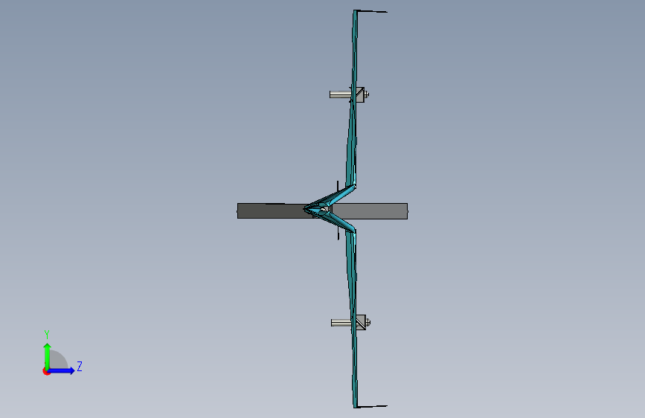Image resolution: width=645 pixels, height=418 pixels.
Task: Click the gray YZ plane arc of triad
Action: point(59,360)
